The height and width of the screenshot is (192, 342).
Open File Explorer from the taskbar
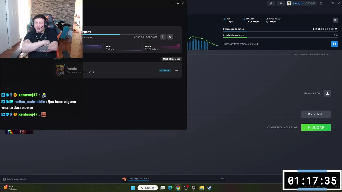[201, 188]
